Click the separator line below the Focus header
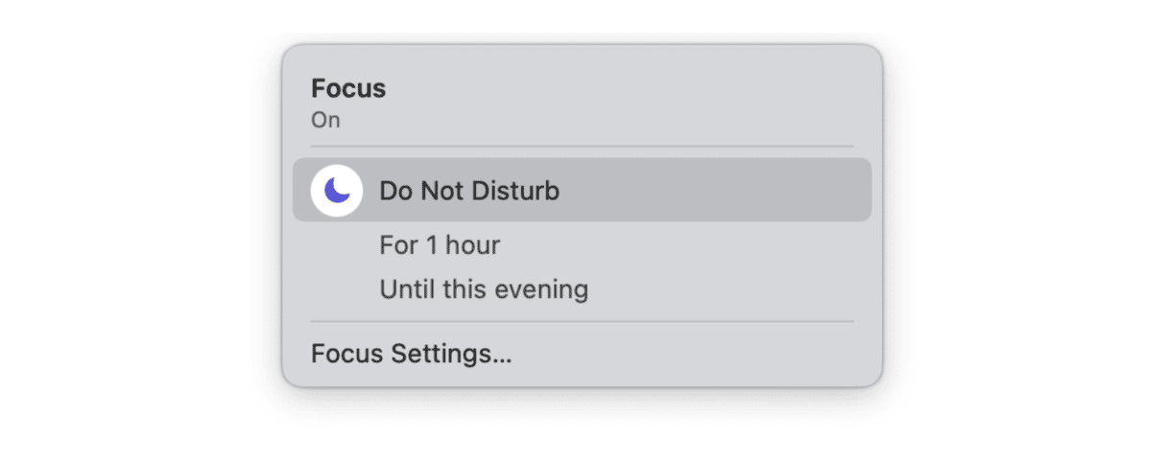The image size is (1167, 463). tap(582, 146)
